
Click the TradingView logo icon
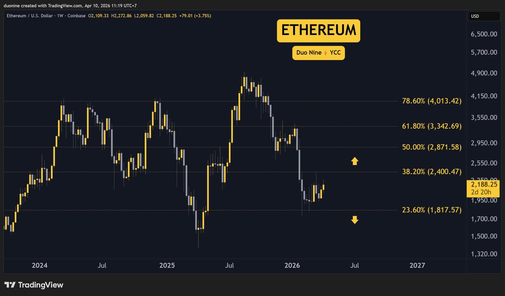coord(10,285)
